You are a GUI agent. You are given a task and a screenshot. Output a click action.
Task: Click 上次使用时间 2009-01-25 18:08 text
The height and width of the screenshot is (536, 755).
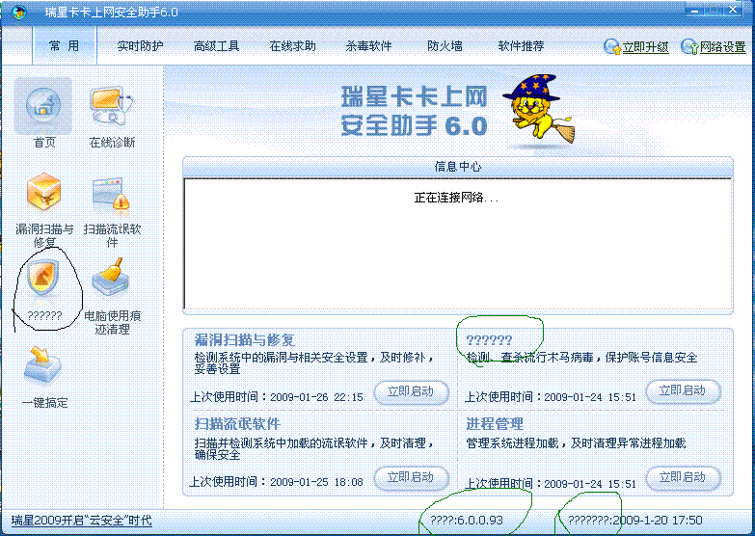pyautogui.click(x=277, y=482)
